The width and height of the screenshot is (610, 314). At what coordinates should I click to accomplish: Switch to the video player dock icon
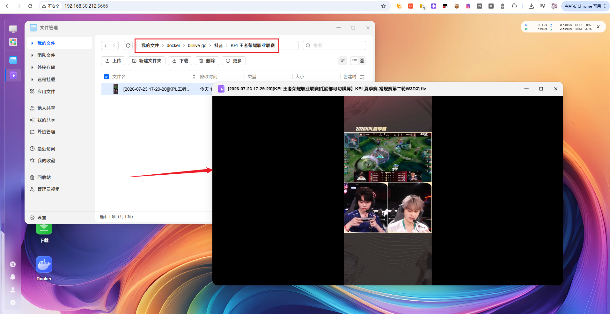click(x=13, y=75)
